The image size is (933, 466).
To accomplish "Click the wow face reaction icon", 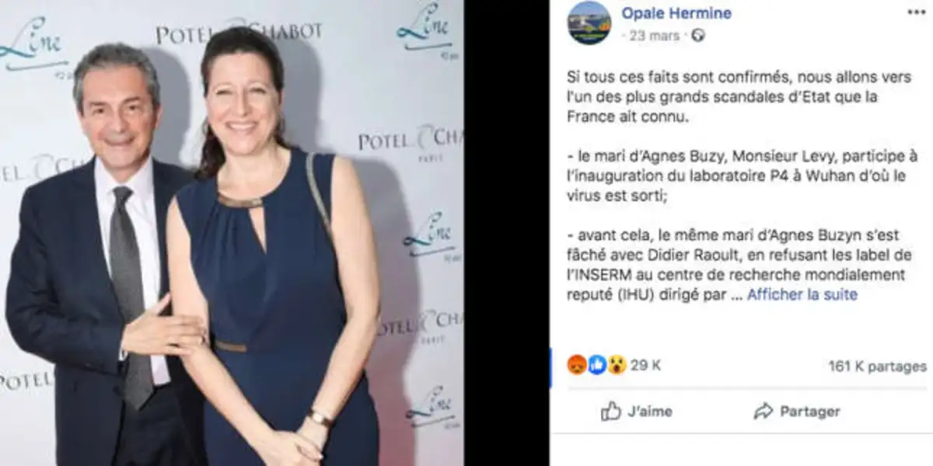I will (617, 365).
